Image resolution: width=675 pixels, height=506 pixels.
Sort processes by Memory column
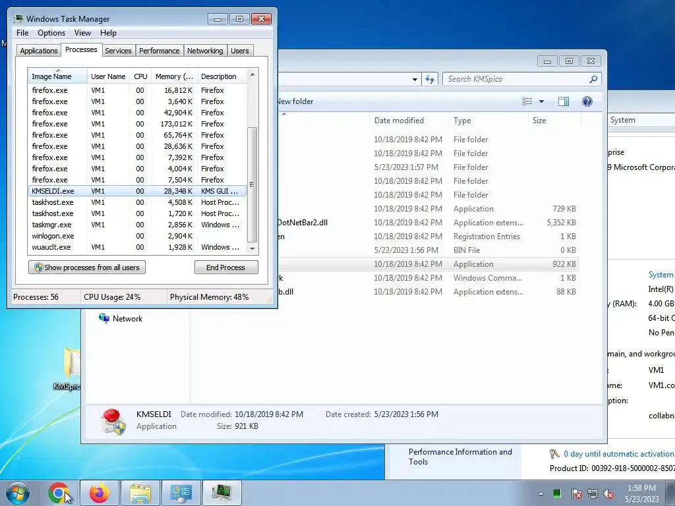click(x=174, y=76)
